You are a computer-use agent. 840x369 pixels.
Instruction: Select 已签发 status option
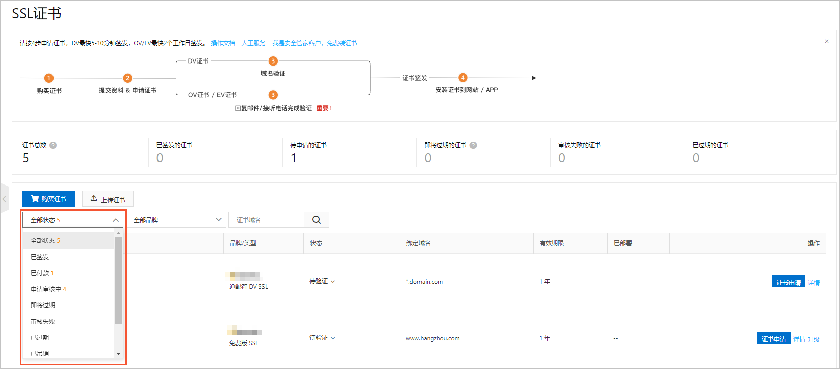point(69,257)
